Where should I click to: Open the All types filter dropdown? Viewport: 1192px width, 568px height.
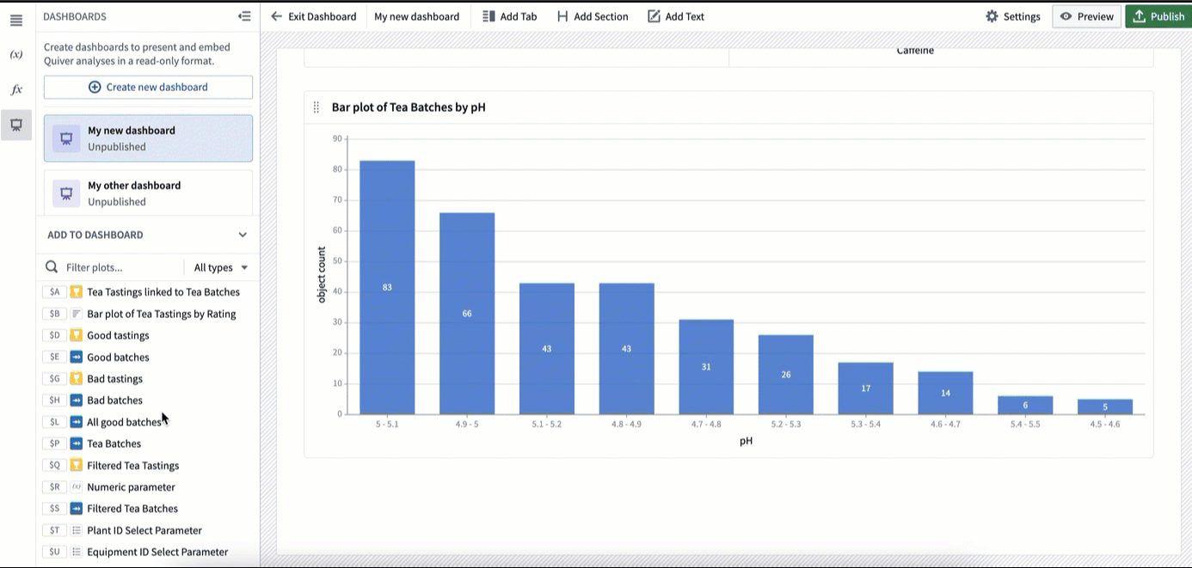tap(221, 267)
